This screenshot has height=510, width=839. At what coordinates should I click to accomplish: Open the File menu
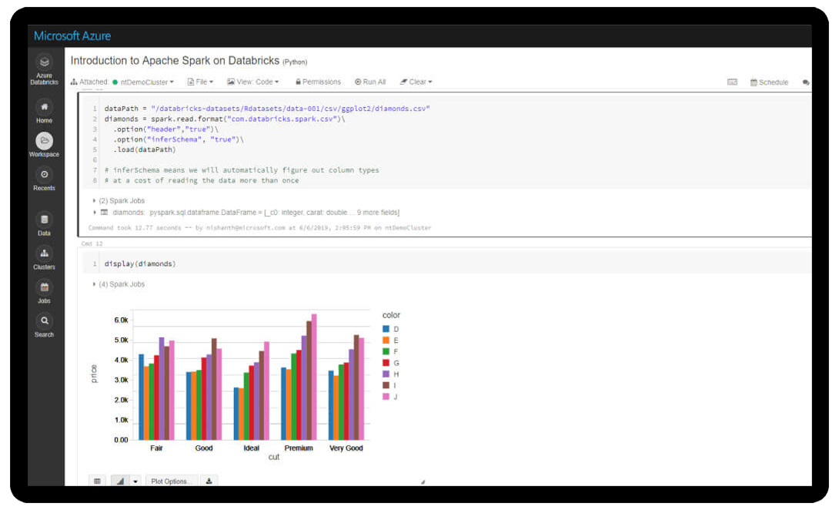coord(200,82)
